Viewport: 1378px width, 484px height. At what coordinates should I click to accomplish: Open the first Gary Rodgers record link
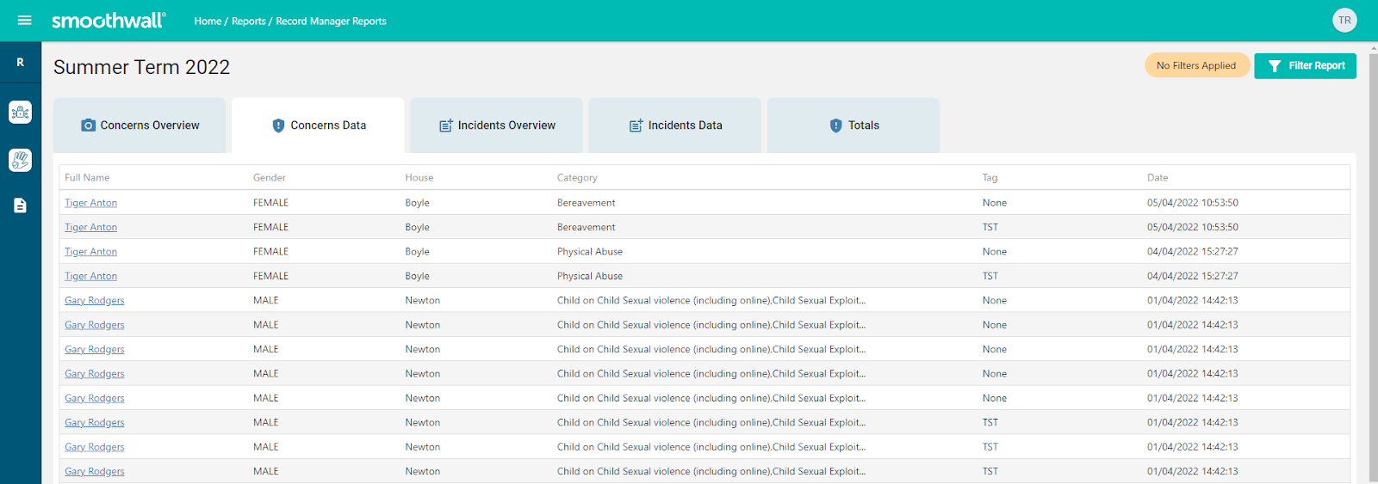click(x=94, y=301)
